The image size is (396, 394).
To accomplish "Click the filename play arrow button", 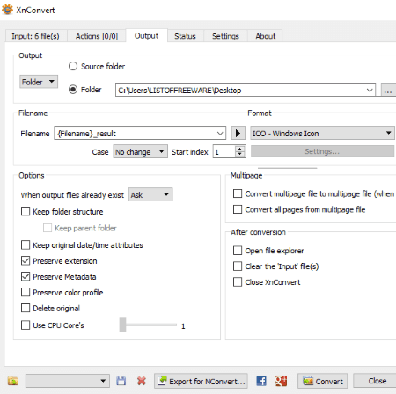I will 238,134.
